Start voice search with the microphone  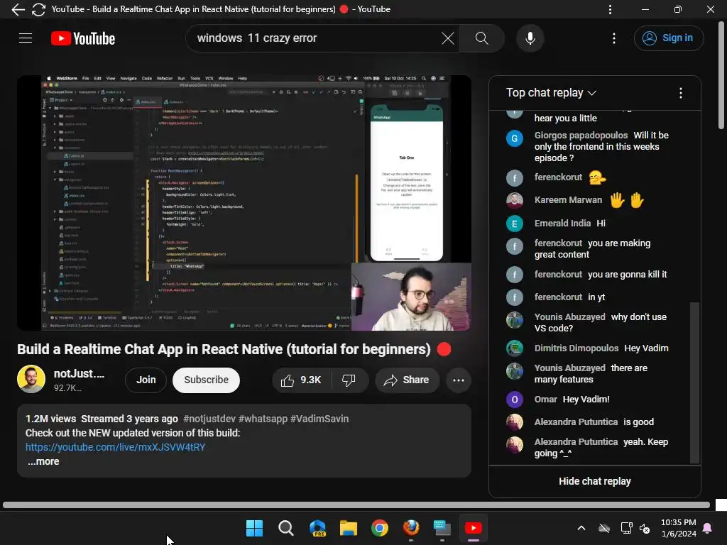tap(530, 38)
